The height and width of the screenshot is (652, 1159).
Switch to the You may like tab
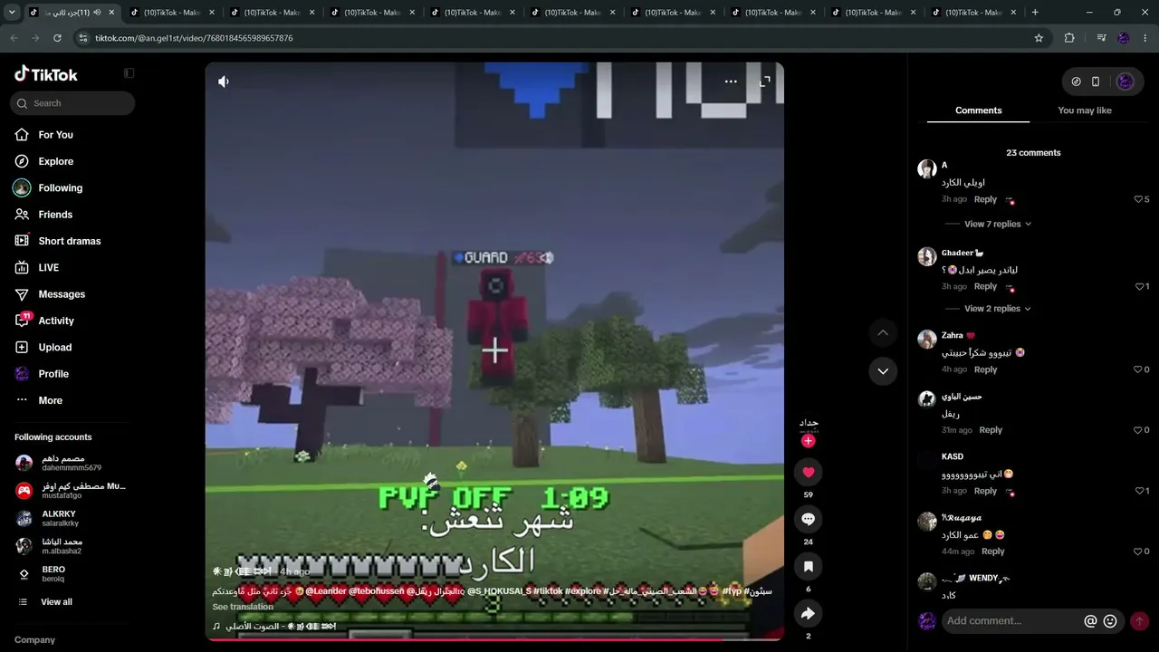1085,110
